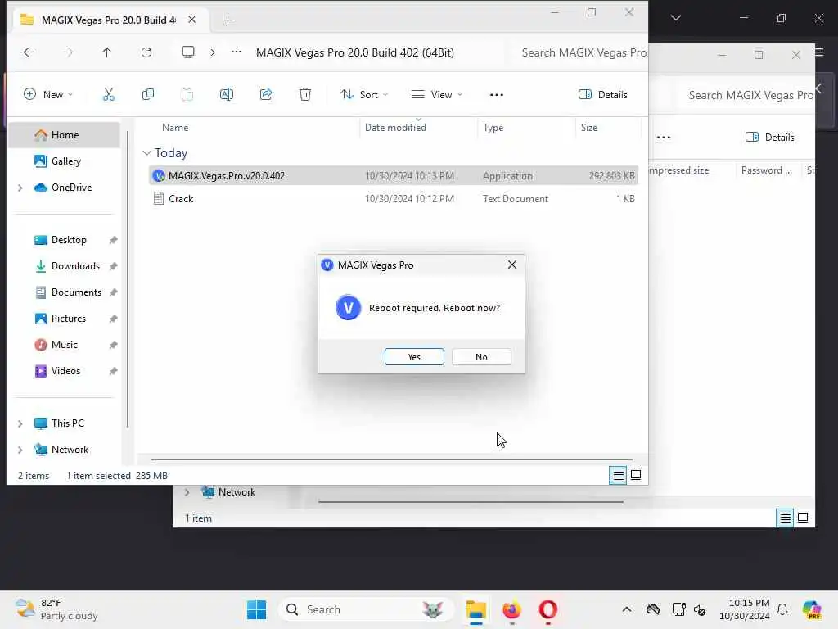Open Firefox from the taskbar
The width and height of the screenshot is (838, 629).
pyautogui.click(x=511, y=609)
